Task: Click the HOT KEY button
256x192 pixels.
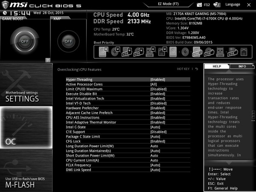Action: pyautogui.click(x=183, y=69)
